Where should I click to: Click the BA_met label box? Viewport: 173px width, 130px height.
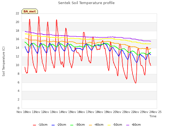30,11
